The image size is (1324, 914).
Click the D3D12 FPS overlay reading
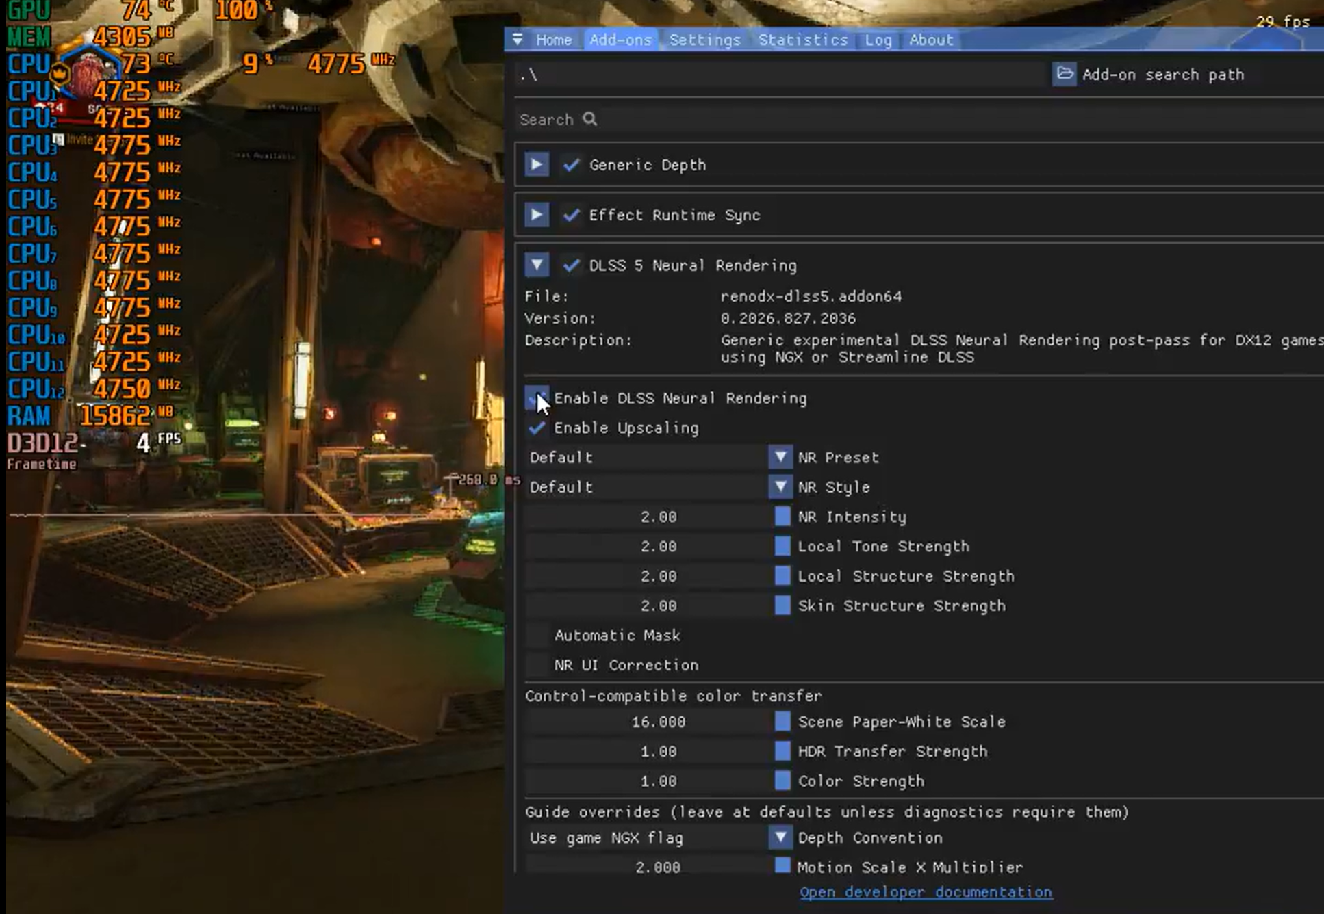click(94, 443)
